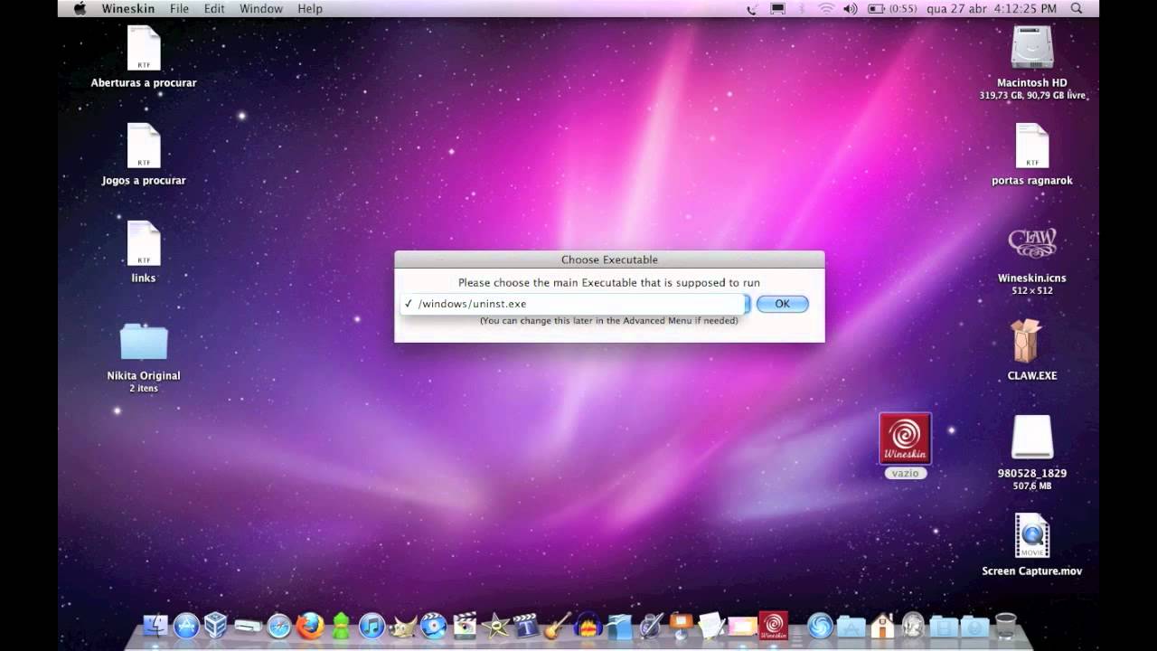
Task: Open iMovie star icon in dock
Action: pos(495,626)
